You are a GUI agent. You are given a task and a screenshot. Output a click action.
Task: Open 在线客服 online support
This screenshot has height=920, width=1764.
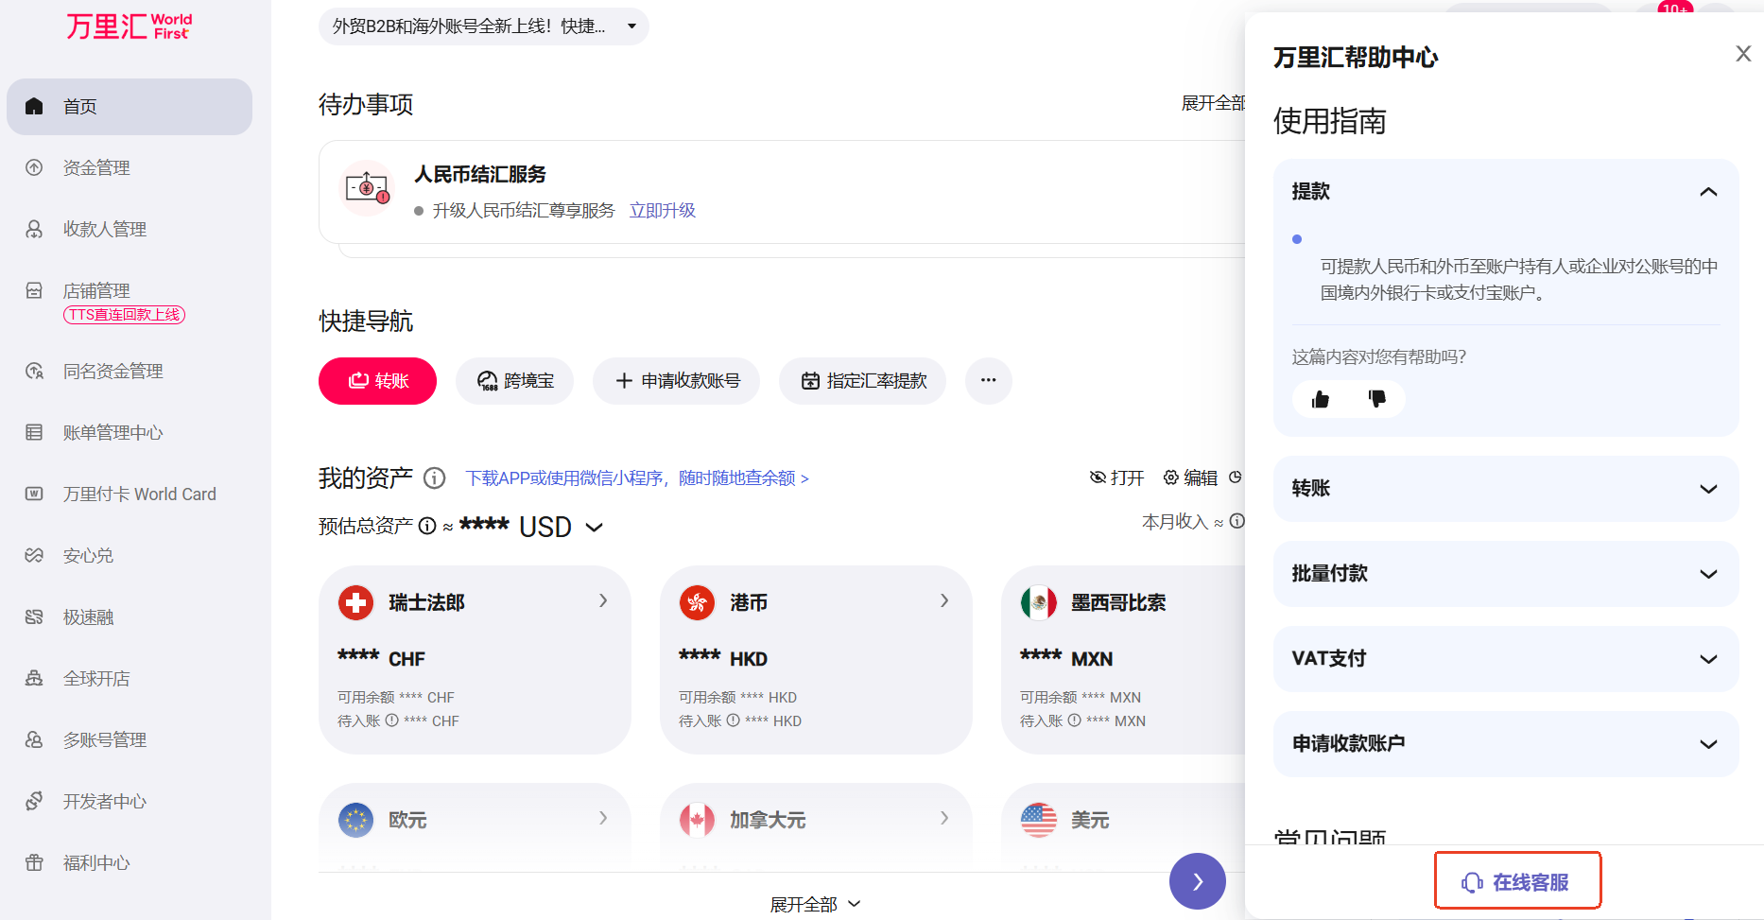click(1517, 882)
